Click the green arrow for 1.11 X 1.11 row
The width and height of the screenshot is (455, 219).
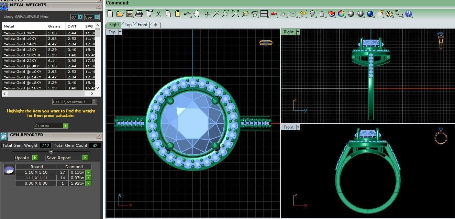(x=88, y=178)
